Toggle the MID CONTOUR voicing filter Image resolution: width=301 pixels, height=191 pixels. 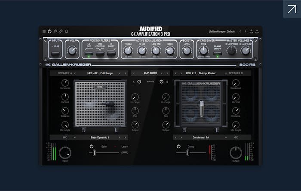[x=100, y=54]
